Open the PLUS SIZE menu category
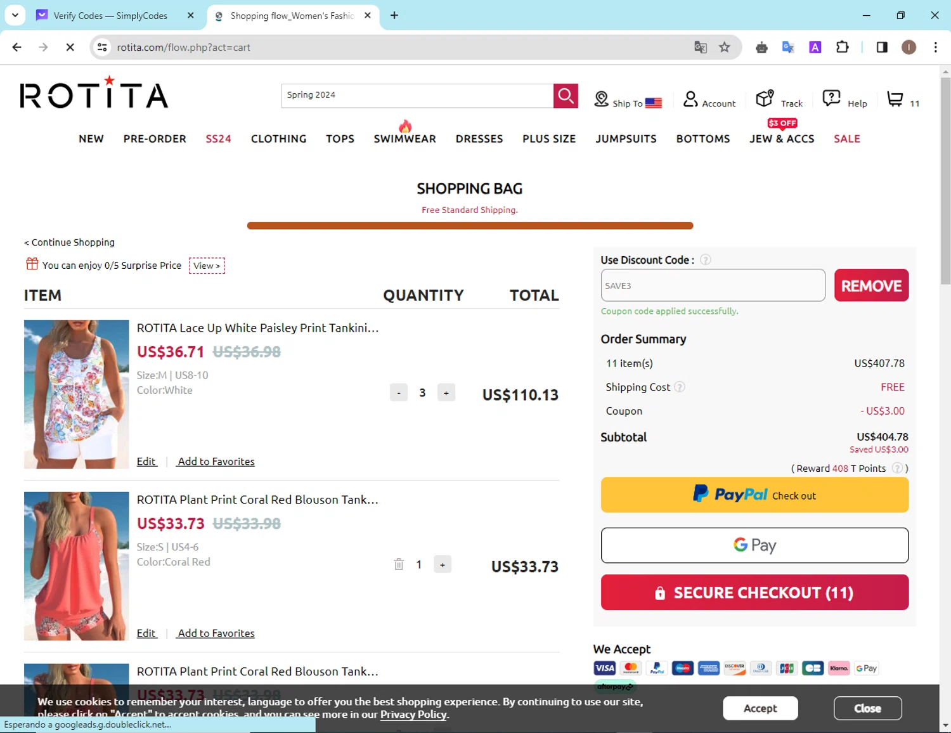The height and width of the screenshot is (733, 951). coord(549,139)
